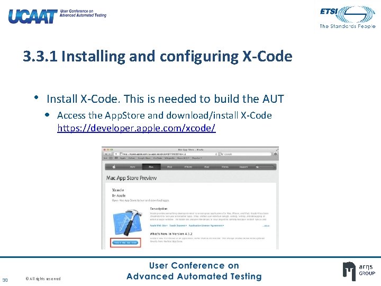This screenshot has width=381, height=286.
Task: Click the More link under Description
Action: pyautogui.click(x=266, y=226)
